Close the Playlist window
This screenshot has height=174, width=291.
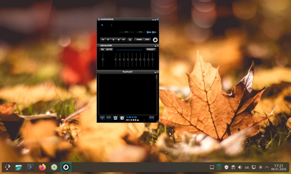(157, 72)
